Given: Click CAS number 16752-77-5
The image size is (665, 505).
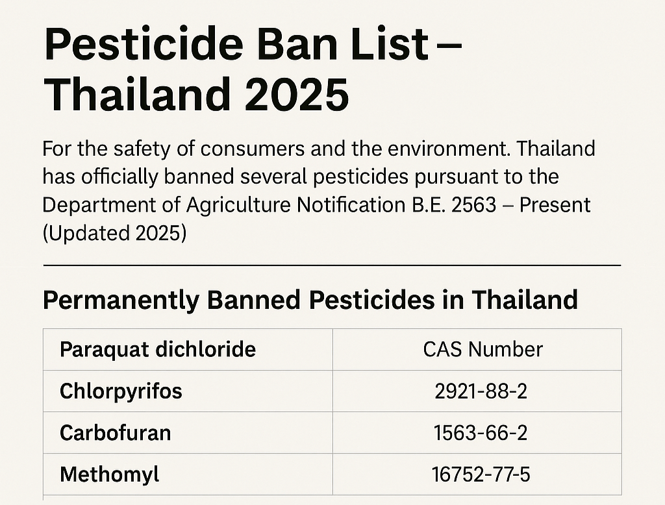Looking at the screenshot, I should [481, 474].
